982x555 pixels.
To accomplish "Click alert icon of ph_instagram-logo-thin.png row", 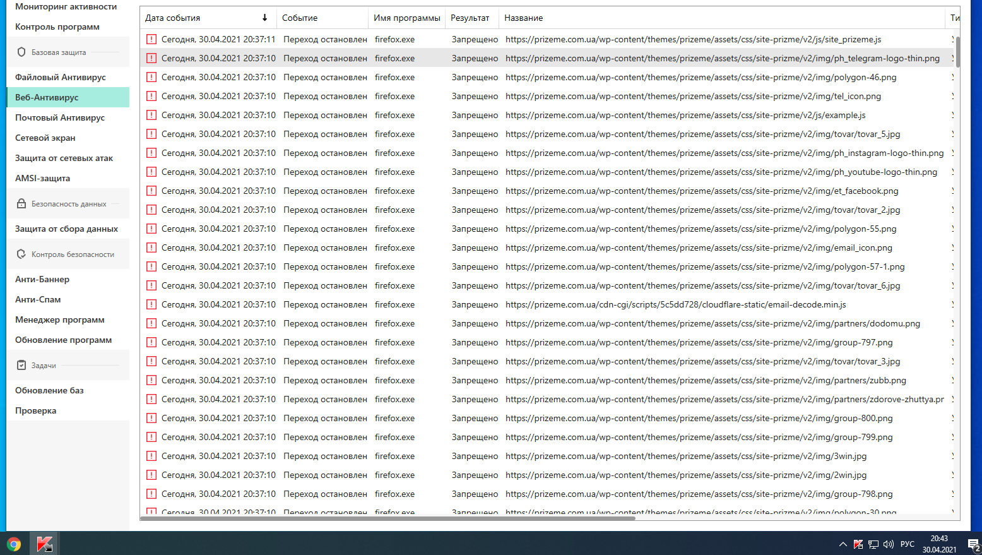I will click(151, 153).
